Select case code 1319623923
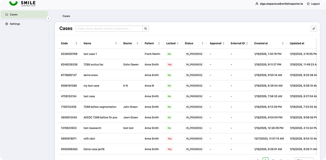 click(x=69, y=128)
